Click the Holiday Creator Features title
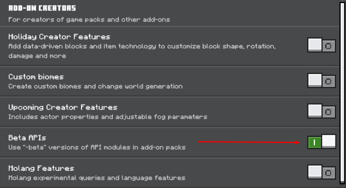 coord(59,37)
